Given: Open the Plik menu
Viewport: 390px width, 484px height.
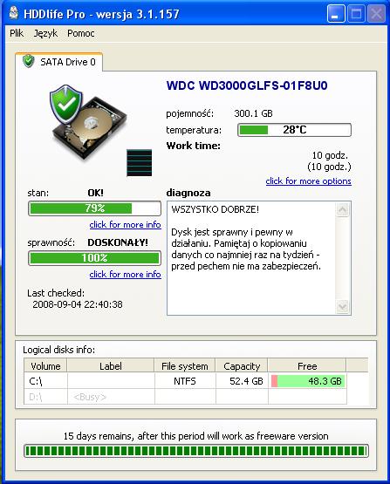Looking at the screenshot, I should [x=17, y=33].
